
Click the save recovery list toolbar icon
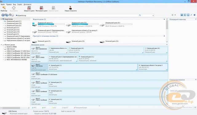[188, 15]
